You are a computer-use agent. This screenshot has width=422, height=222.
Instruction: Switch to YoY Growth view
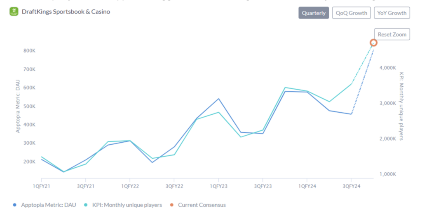pyautogui.click(x=392, y=13)
